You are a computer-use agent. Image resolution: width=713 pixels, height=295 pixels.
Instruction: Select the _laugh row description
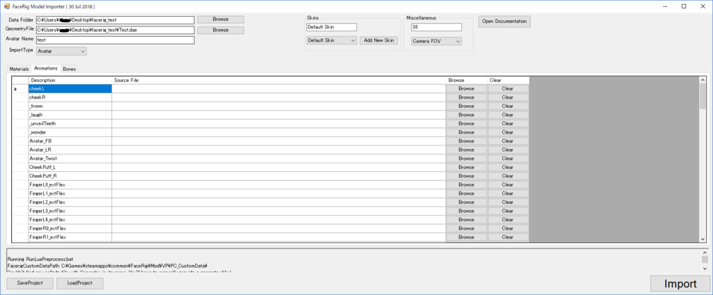click(x=70, y=115)
